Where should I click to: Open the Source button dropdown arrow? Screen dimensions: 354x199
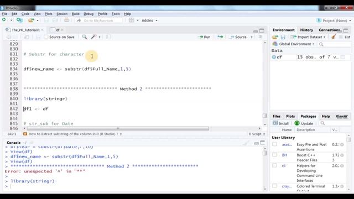tap(252, 37)
